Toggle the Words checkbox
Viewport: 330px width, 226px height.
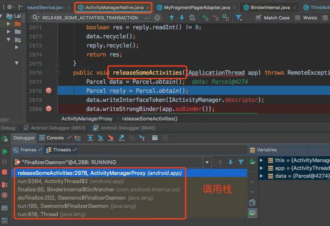pos(297,18)
